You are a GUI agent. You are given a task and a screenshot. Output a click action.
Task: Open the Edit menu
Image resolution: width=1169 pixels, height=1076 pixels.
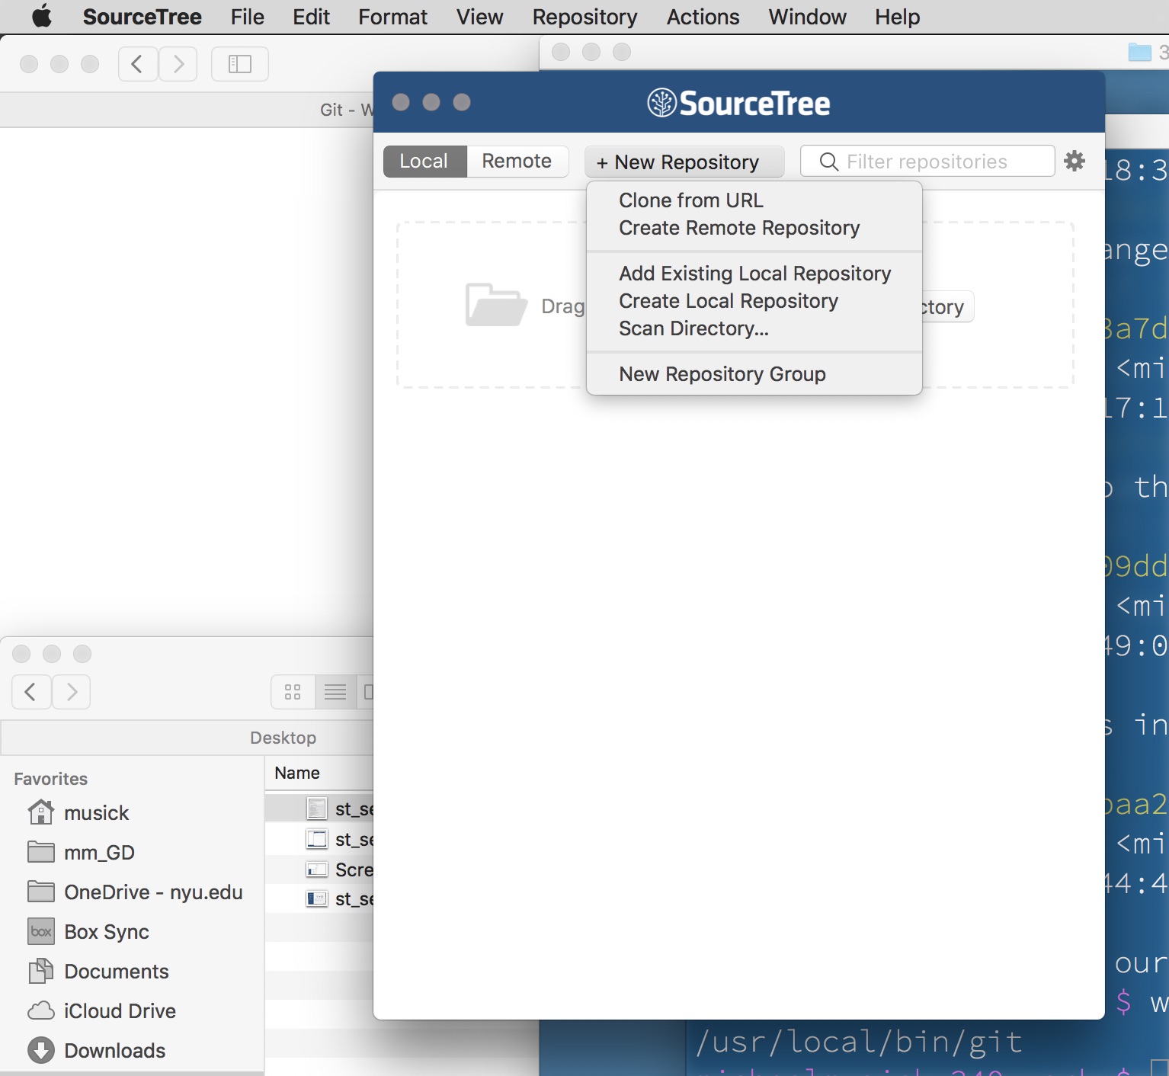click(311, 17)
